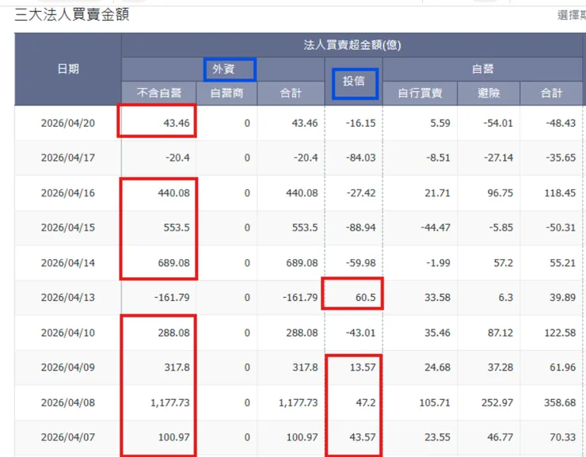Select the date cell 2026/04/15

[68, 227]
